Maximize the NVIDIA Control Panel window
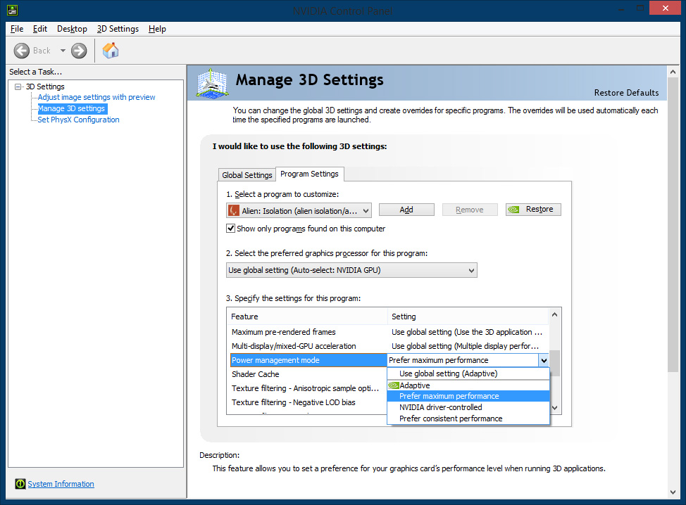686x505 pixels. [640, 8]
